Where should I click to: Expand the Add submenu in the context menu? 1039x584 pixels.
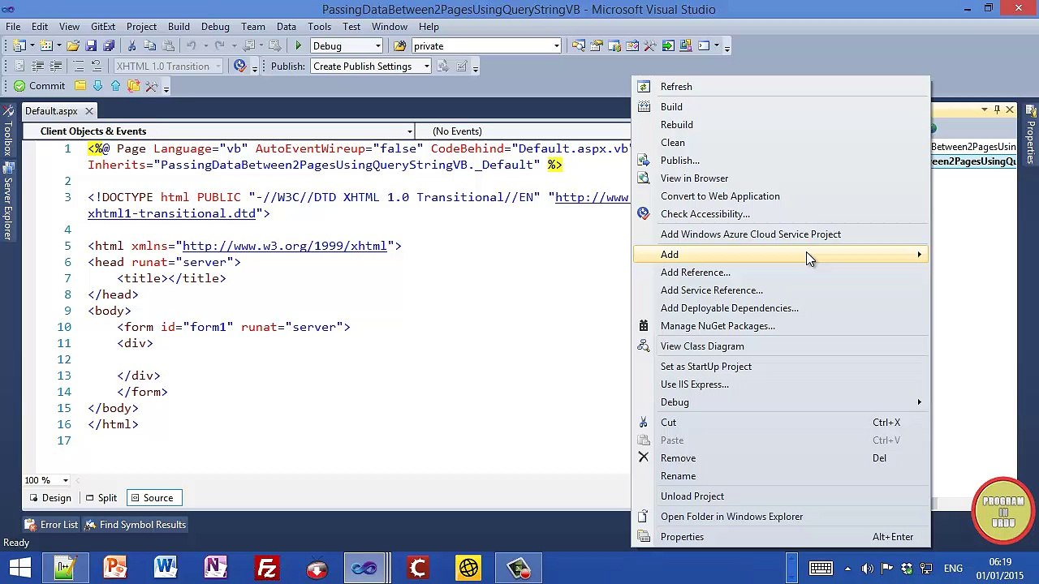pyautogui.click(x=781, y=255)
